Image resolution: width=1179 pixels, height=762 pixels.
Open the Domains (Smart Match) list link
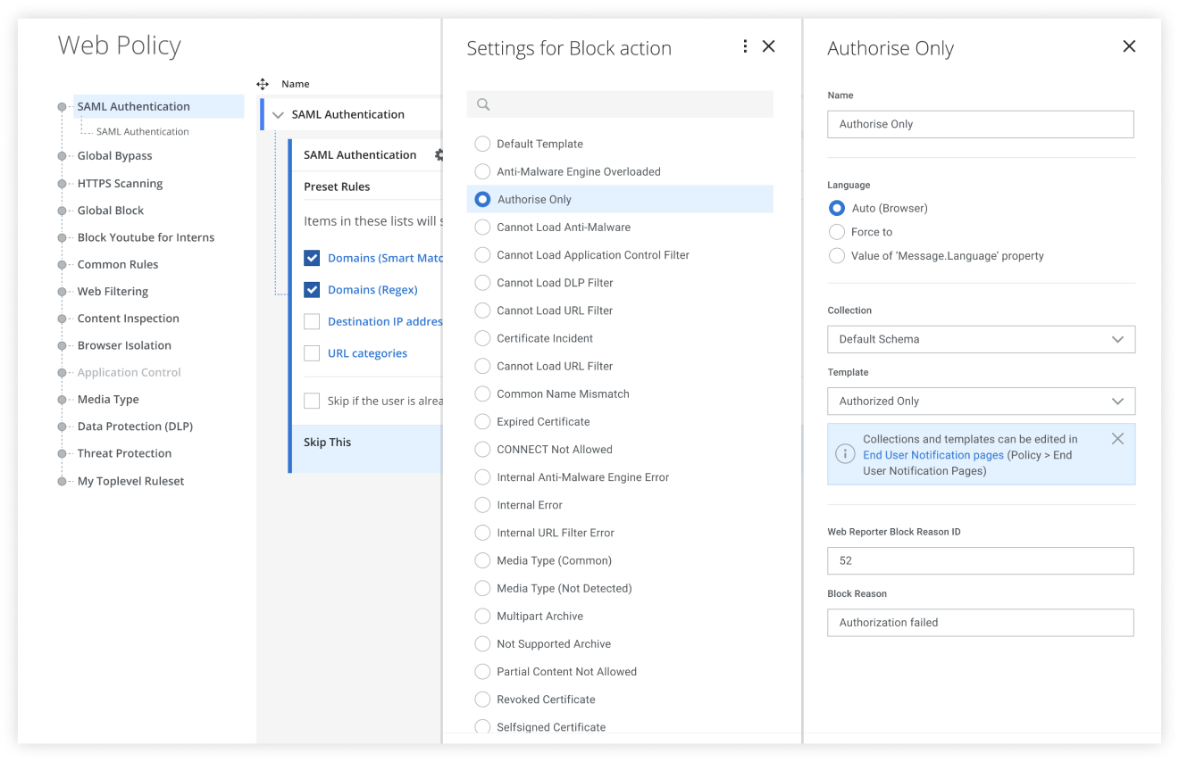(385, 258)
